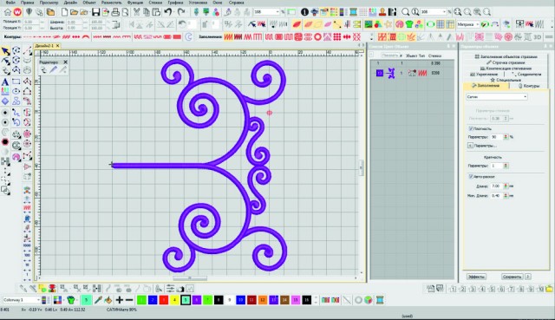The height and width of the screenshot is (320, 555).
Task: Click the red satin icon in object row
Action: point(422,73)
